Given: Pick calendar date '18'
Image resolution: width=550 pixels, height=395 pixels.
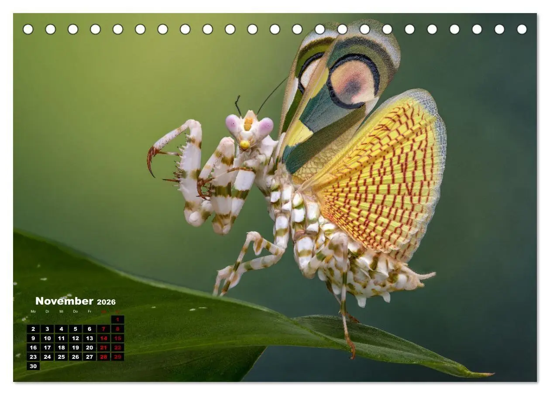Looking at the screenshot, I should (61, 348).
